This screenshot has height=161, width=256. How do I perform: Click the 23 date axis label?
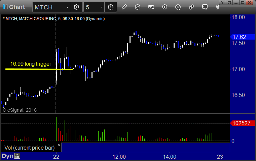coord(220,157)
